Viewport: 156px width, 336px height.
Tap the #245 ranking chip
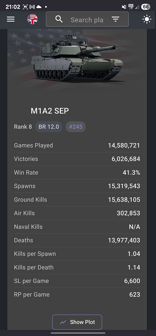76,127
